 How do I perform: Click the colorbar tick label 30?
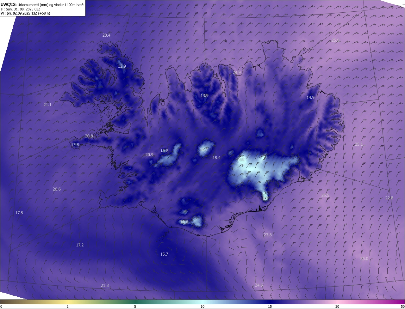(x=337, y=307)
